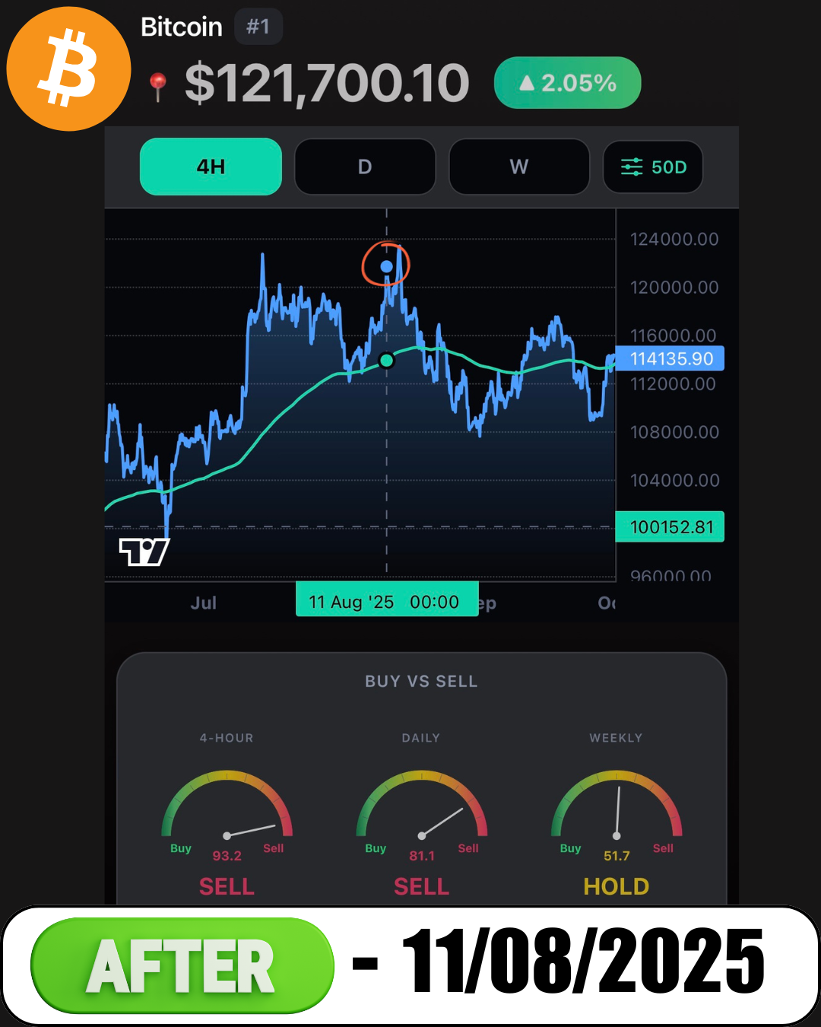Click the green moving average point marker
Screen dimensions: 821x1027
coord(386,360)
